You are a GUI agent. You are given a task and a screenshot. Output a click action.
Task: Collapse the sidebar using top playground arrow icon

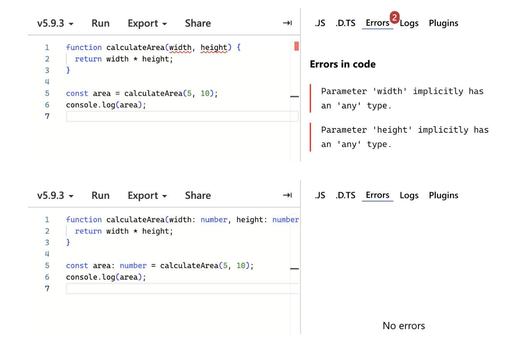(x=287, y=23)
